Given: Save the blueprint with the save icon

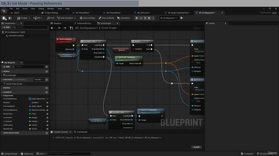Looking at the screenshot, I should tap(4, 18).
